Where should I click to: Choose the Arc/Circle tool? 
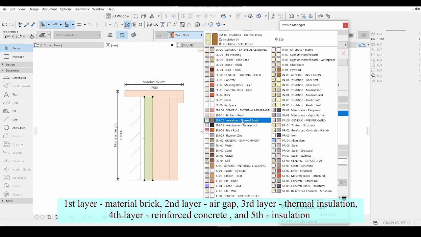(16, 128)
